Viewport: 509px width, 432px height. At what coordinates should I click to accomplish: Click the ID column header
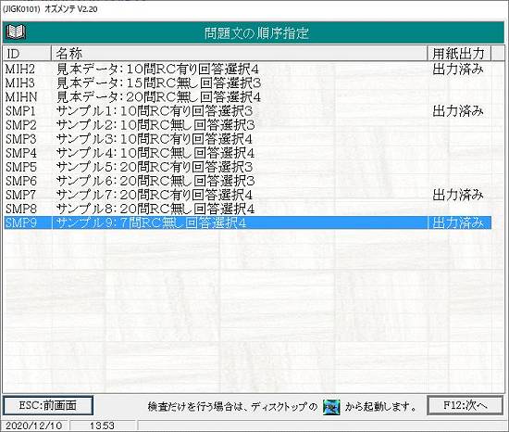[27, 54]
